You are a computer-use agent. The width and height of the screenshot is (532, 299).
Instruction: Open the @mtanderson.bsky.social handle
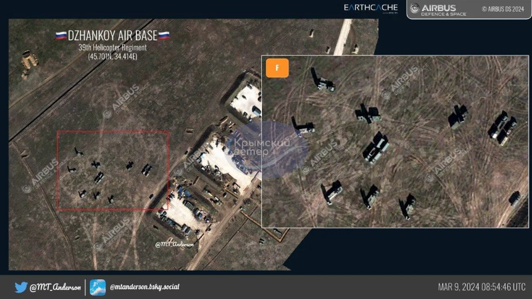145,287
